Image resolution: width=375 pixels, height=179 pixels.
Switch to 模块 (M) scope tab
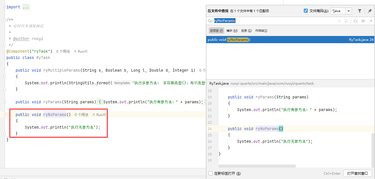(x=232, y=31)
